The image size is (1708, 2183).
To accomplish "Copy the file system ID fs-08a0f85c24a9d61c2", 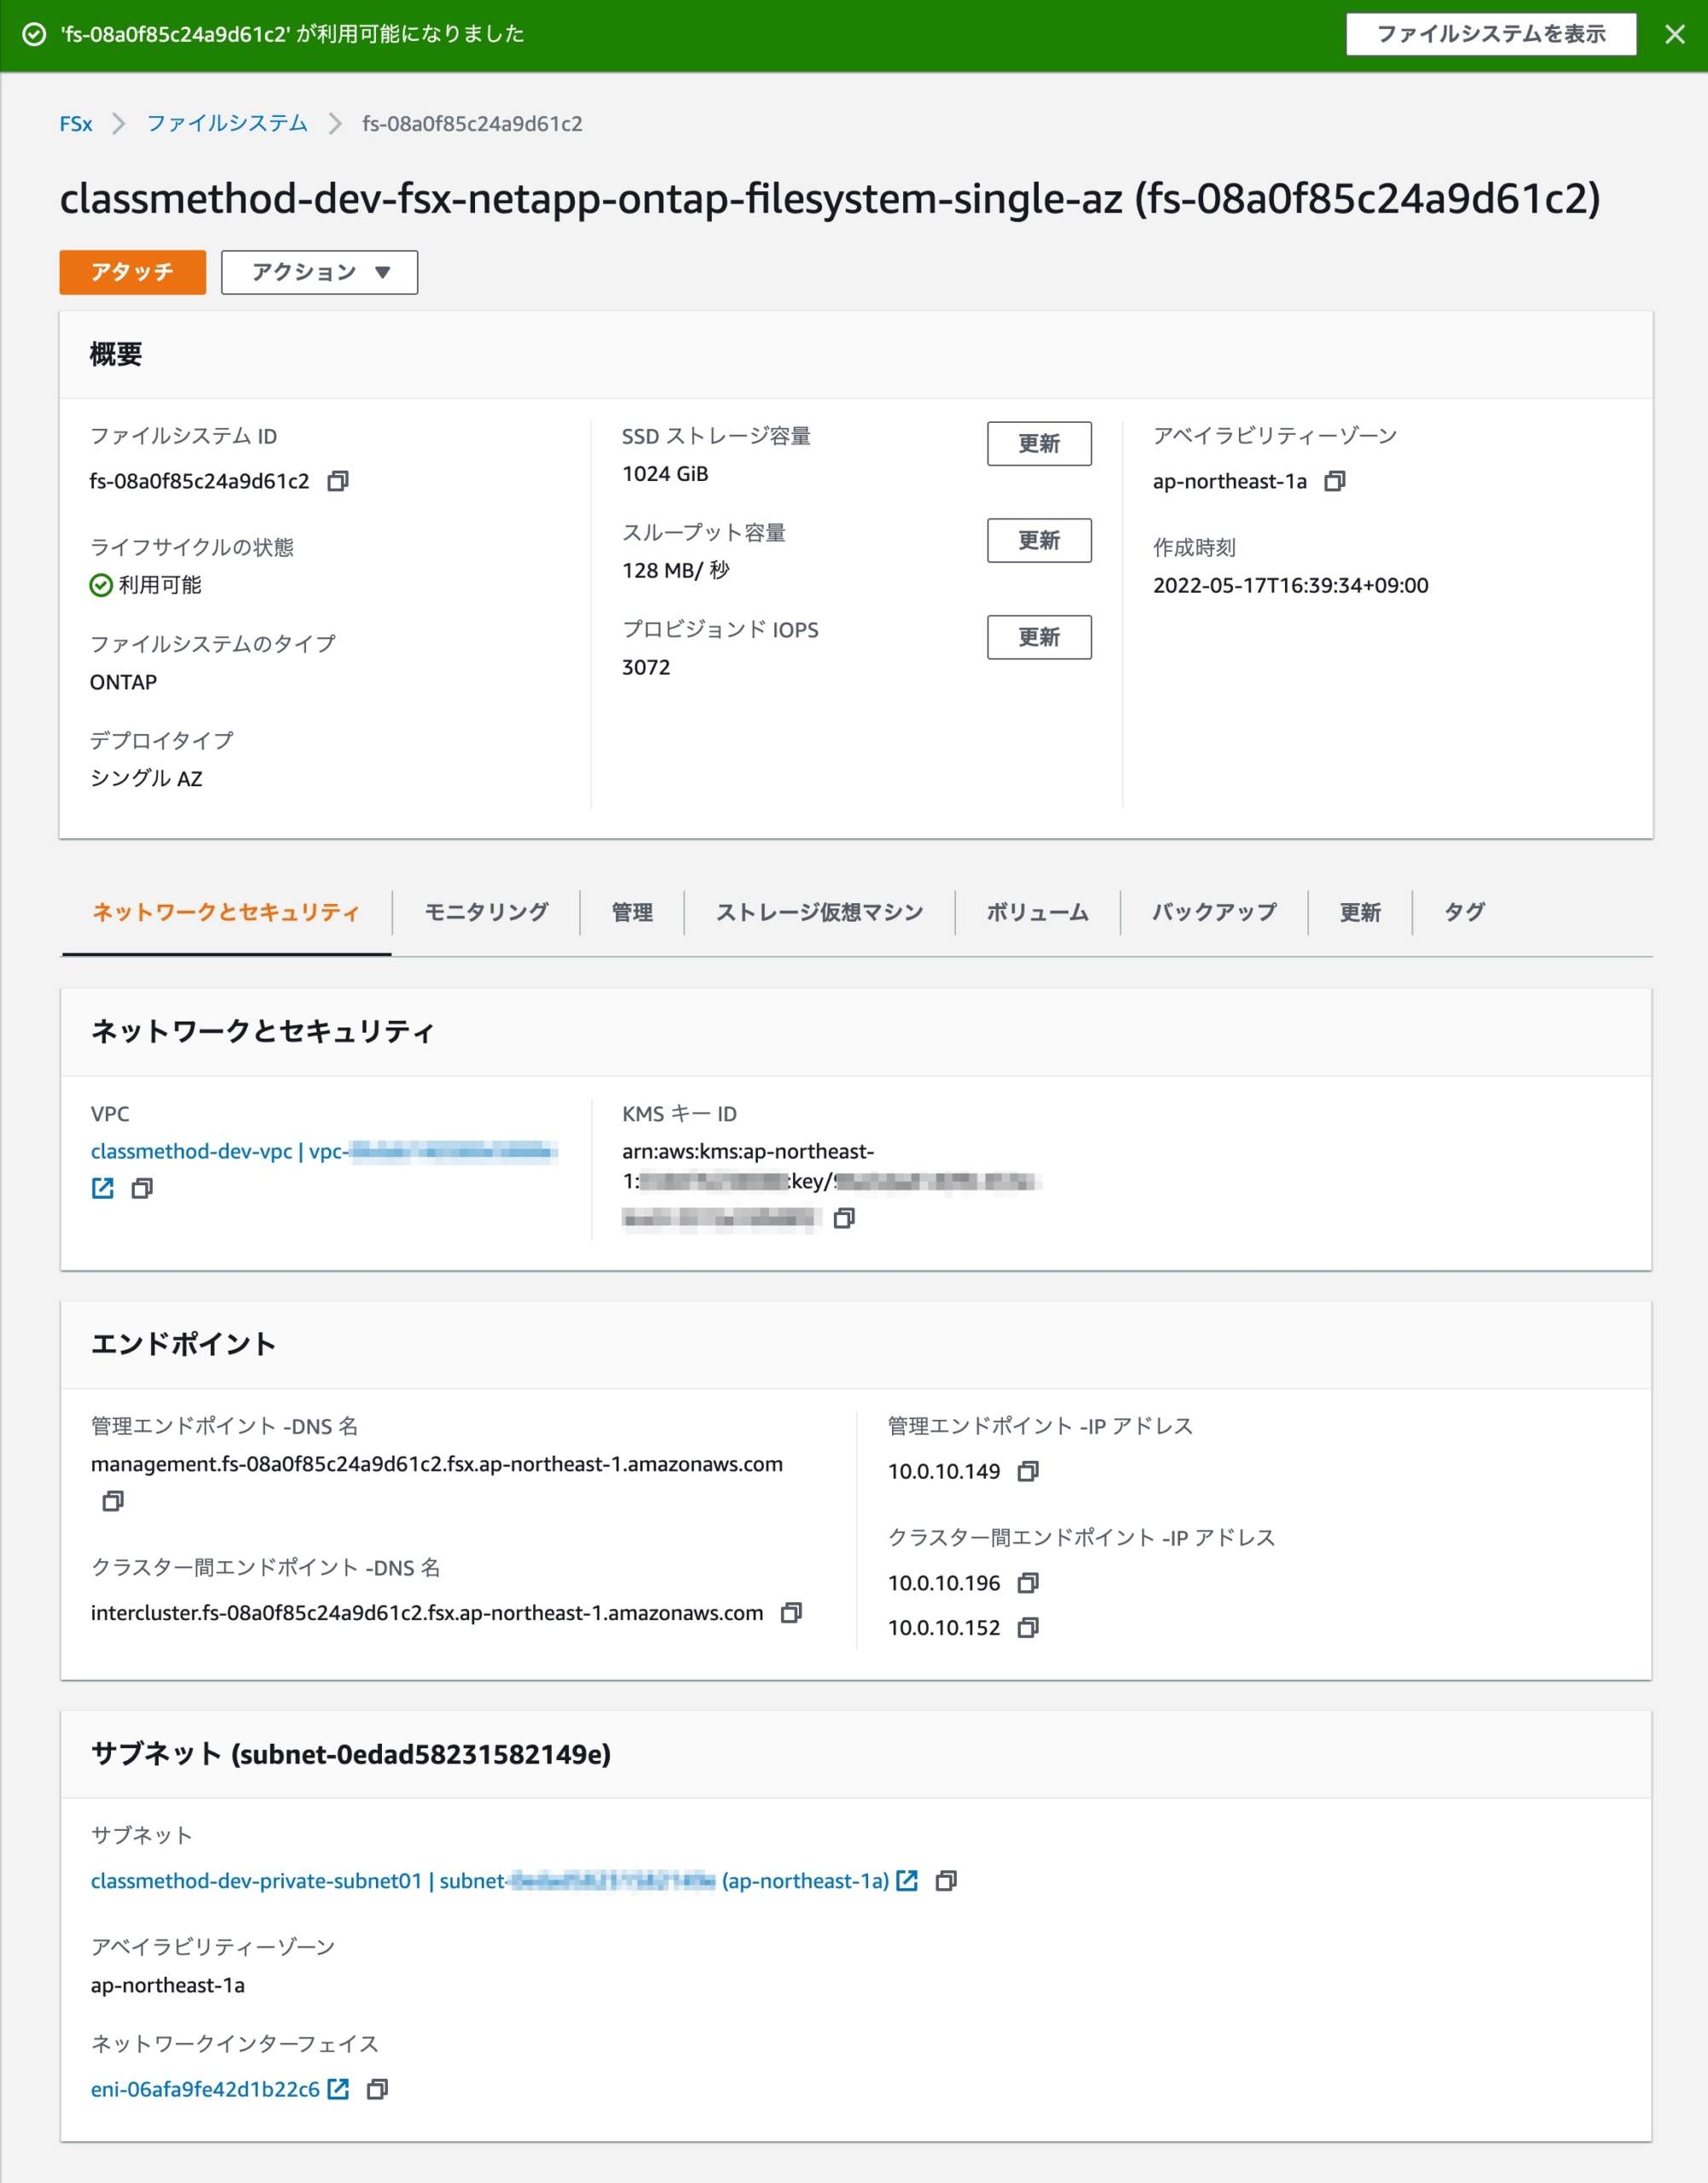I will [338, 481].
